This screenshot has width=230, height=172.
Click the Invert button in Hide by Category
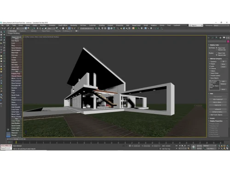pos(224,67)
